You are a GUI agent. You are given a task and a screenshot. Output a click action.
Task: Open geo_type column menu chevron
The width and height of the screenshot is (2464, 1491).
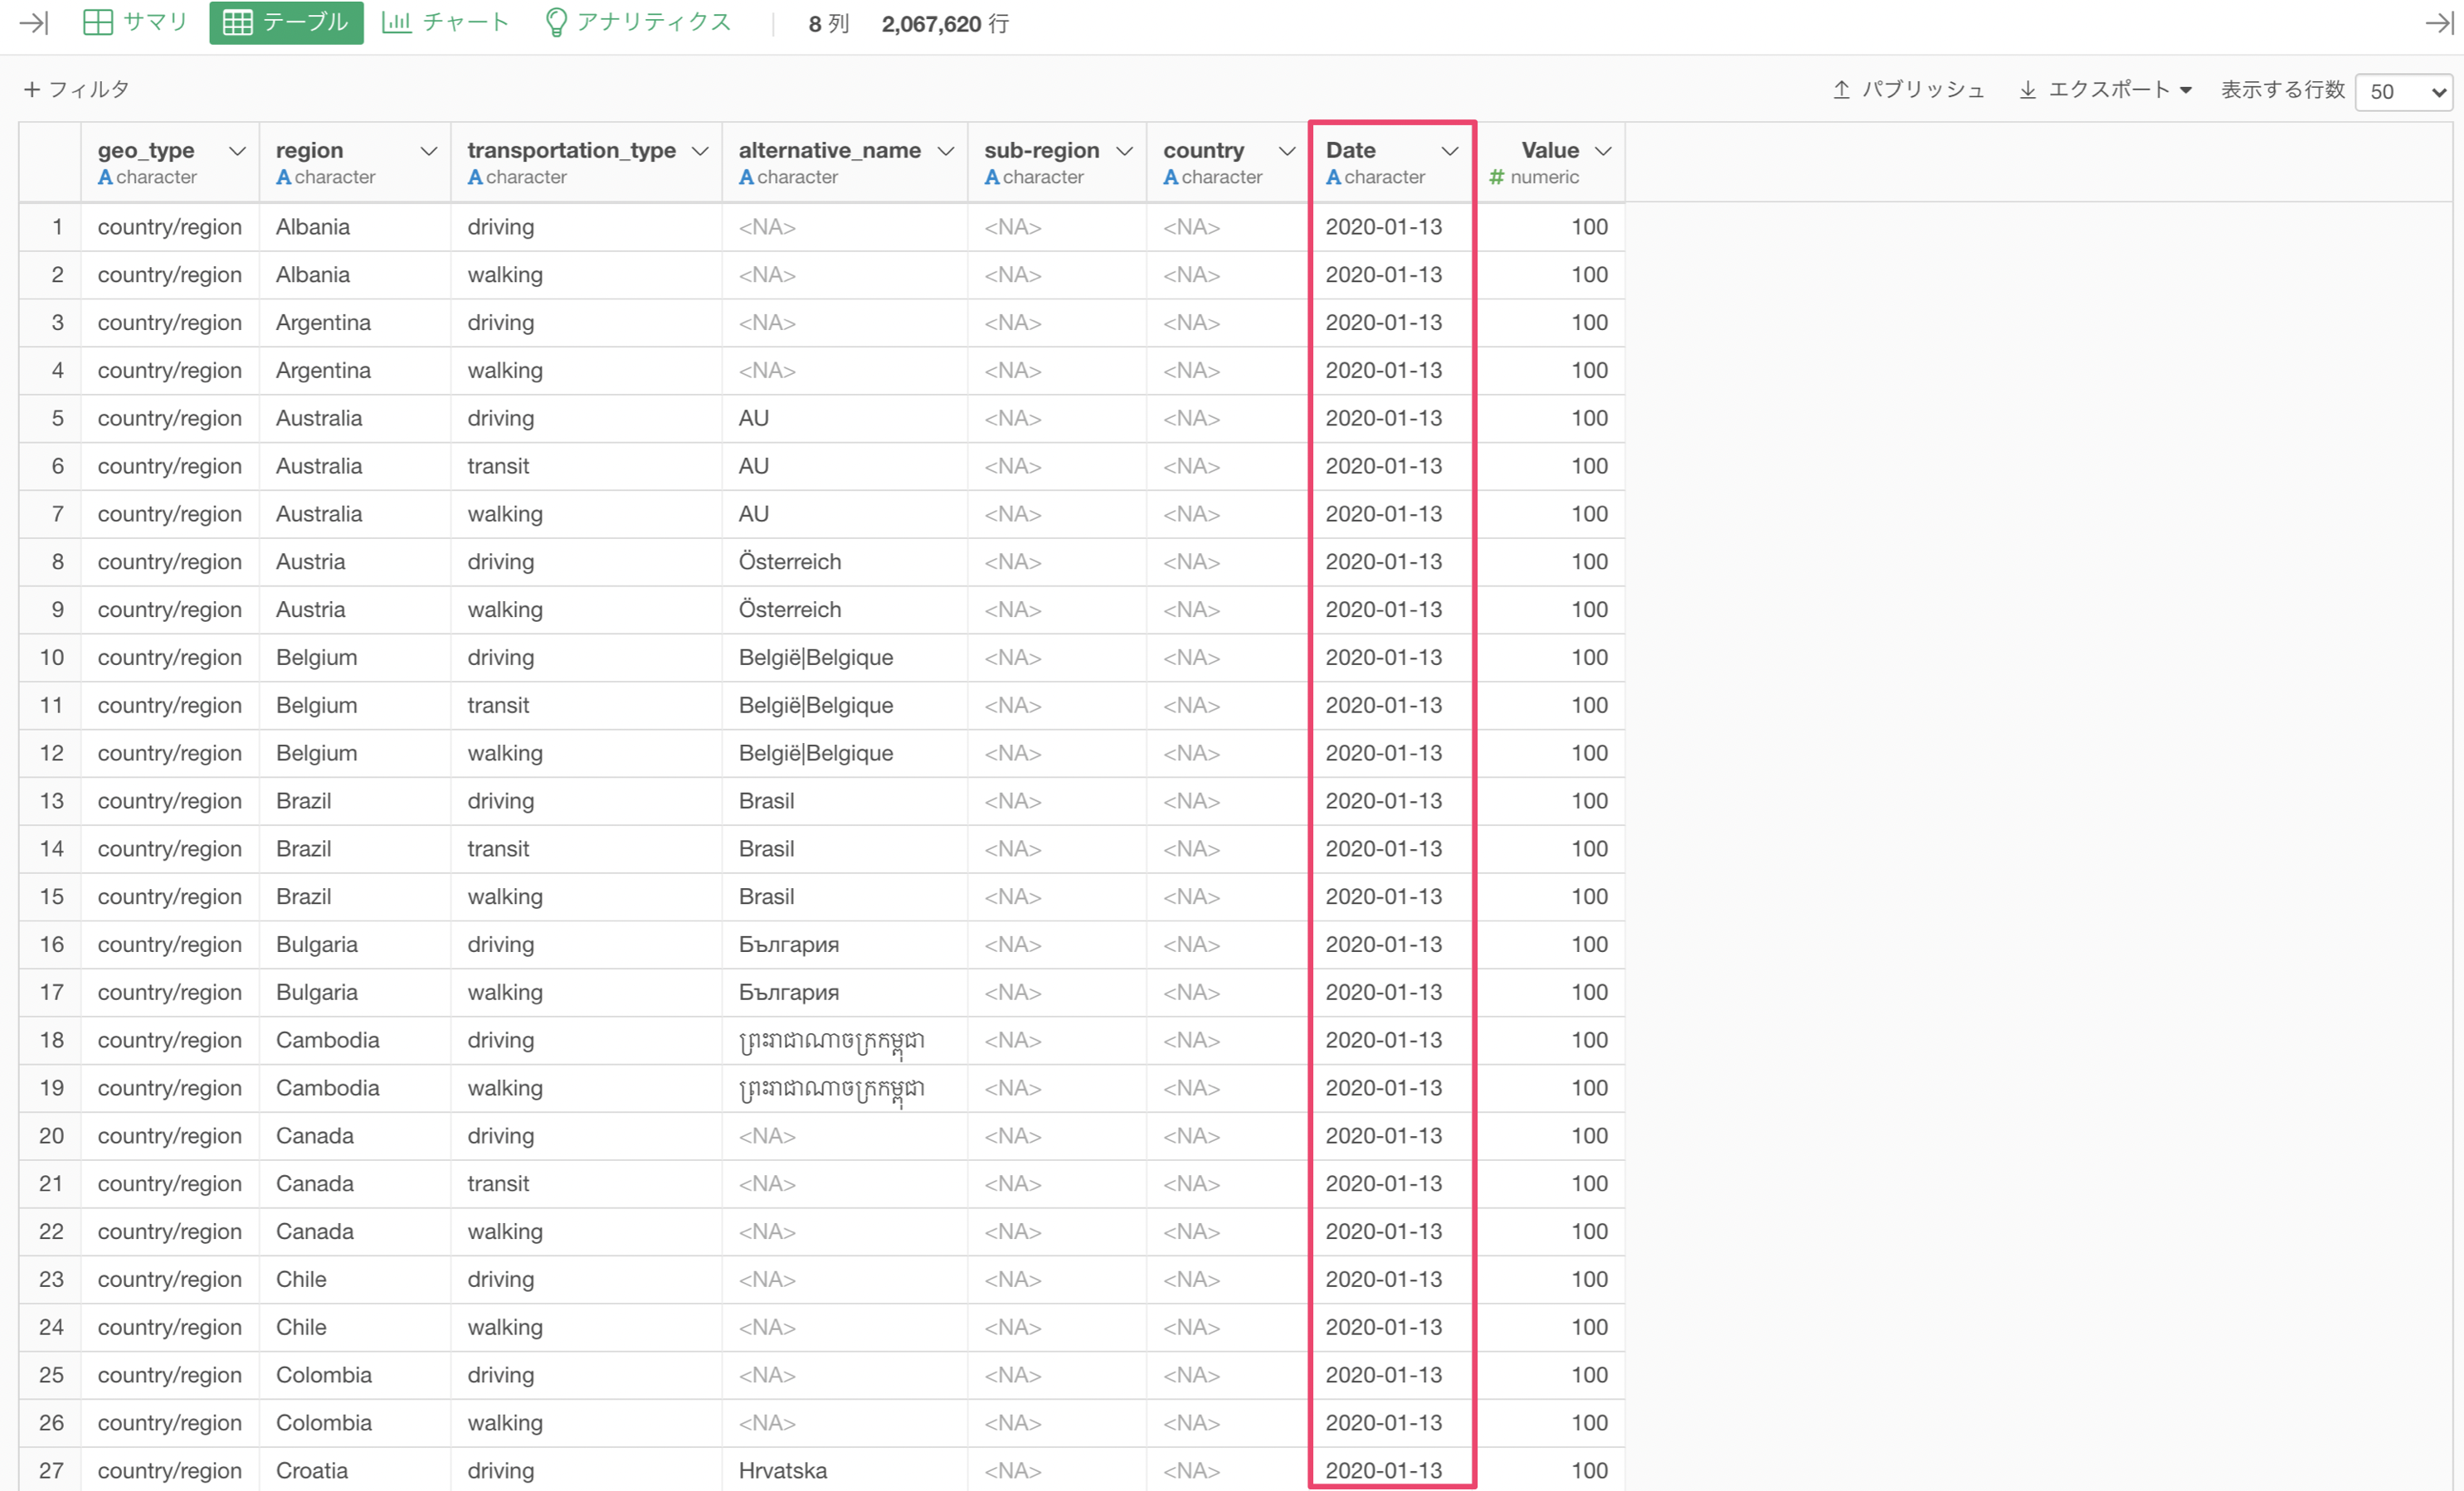pos(237,151)
